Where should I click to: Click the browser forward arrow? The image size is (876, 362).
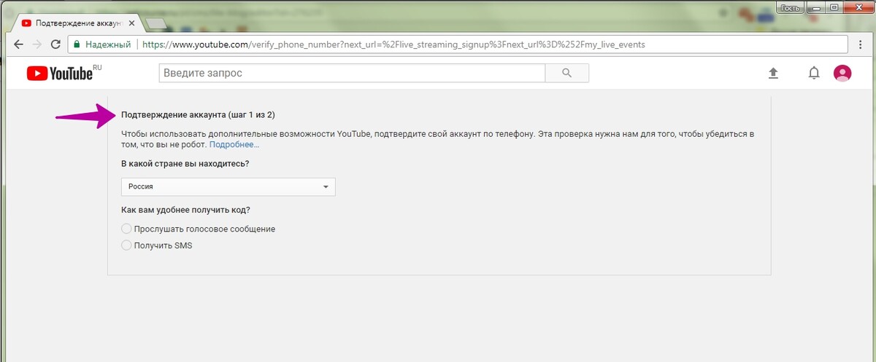[36, 44]
